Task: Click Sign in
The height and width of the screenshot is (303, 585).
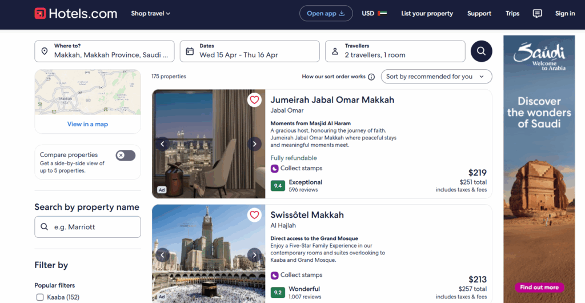Action: 565,13
